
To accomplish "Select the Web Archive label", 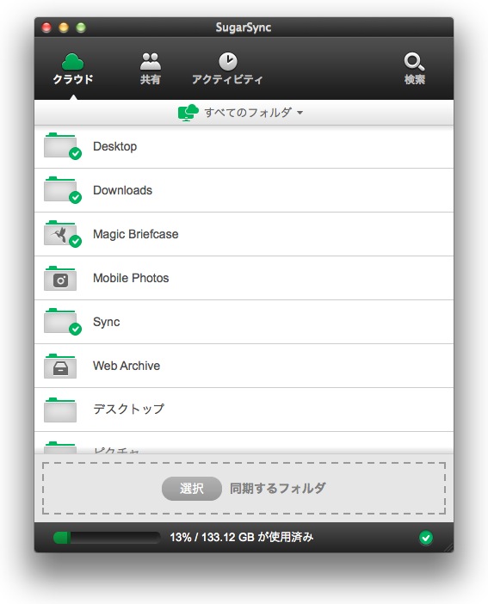I will 127,366.
